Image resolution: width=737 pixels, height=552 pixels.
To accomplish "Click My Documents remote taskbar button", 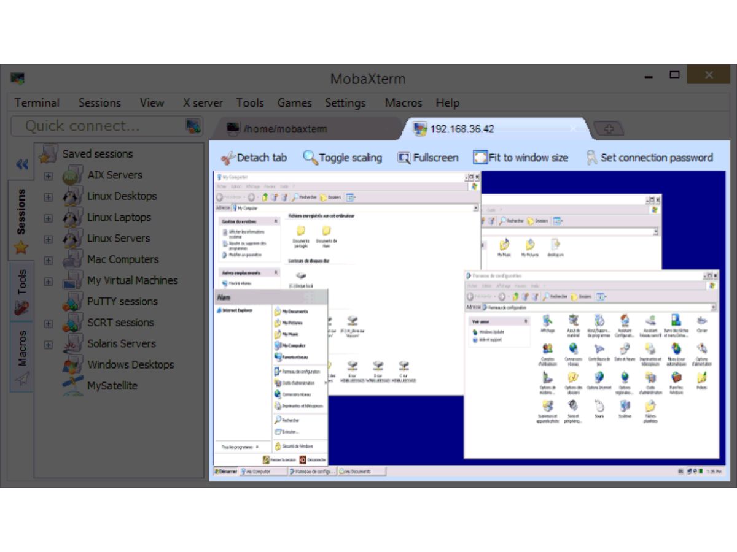I will click(x=362, y=472).
